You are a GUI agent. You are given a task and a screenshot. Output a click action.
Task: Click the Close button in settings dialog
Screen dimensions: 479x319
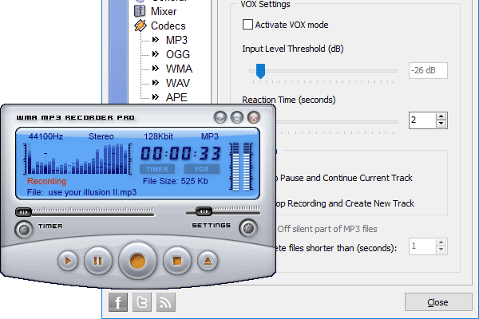438,302
